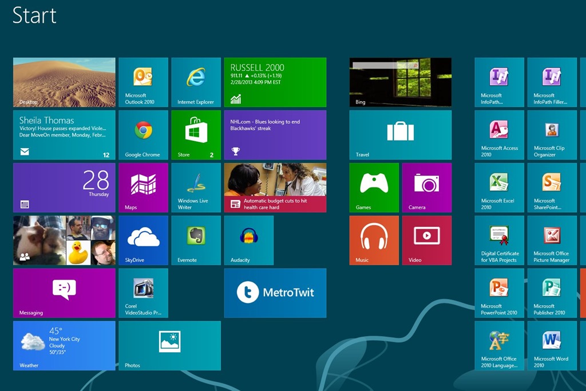Launch the Maps app tile

pyautogui.click(x=143, y=187)
